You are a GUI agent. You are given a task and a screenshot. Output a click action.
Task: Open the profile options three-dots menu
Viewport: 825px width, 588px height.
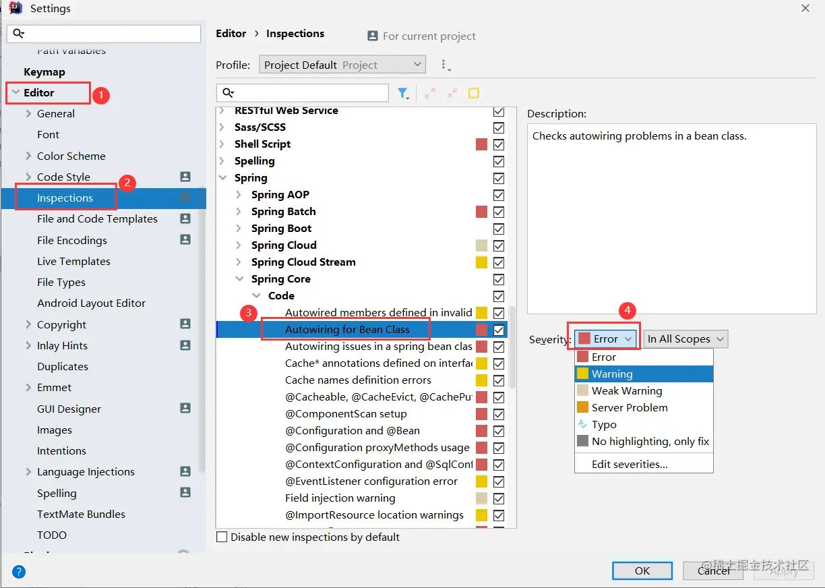tap(444, 65)
